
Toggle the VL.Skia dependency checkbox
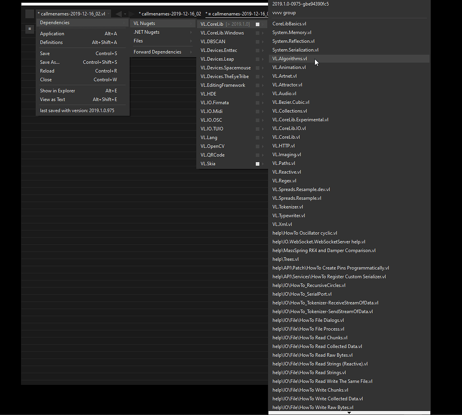click(x=257, y=164)
